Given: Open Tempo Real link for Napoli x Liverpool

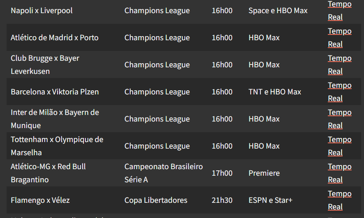Looking at the screenshot, I should 339,10.
